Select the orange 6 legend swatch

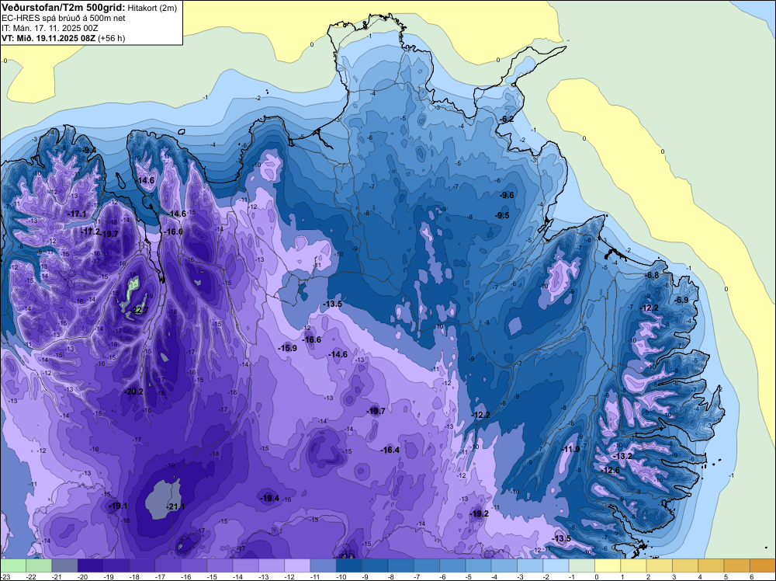coord(762,565)
